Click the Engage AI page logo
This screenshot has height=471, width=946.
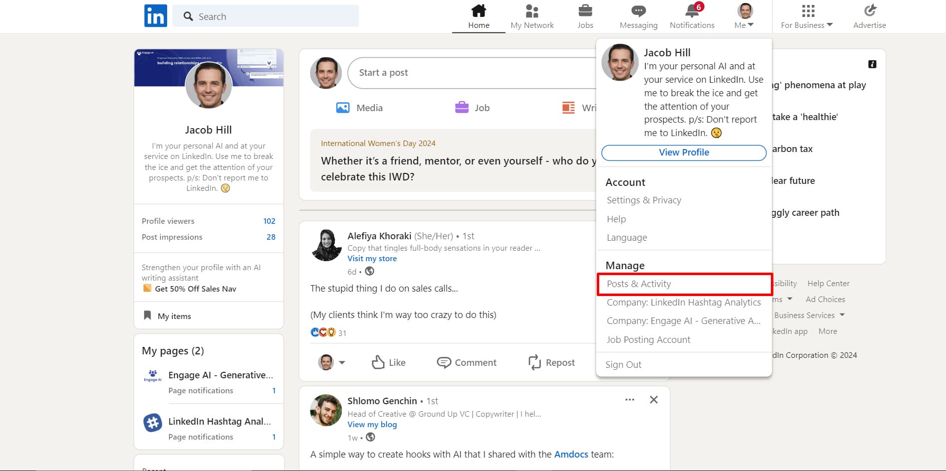click(x=153, y=376)
